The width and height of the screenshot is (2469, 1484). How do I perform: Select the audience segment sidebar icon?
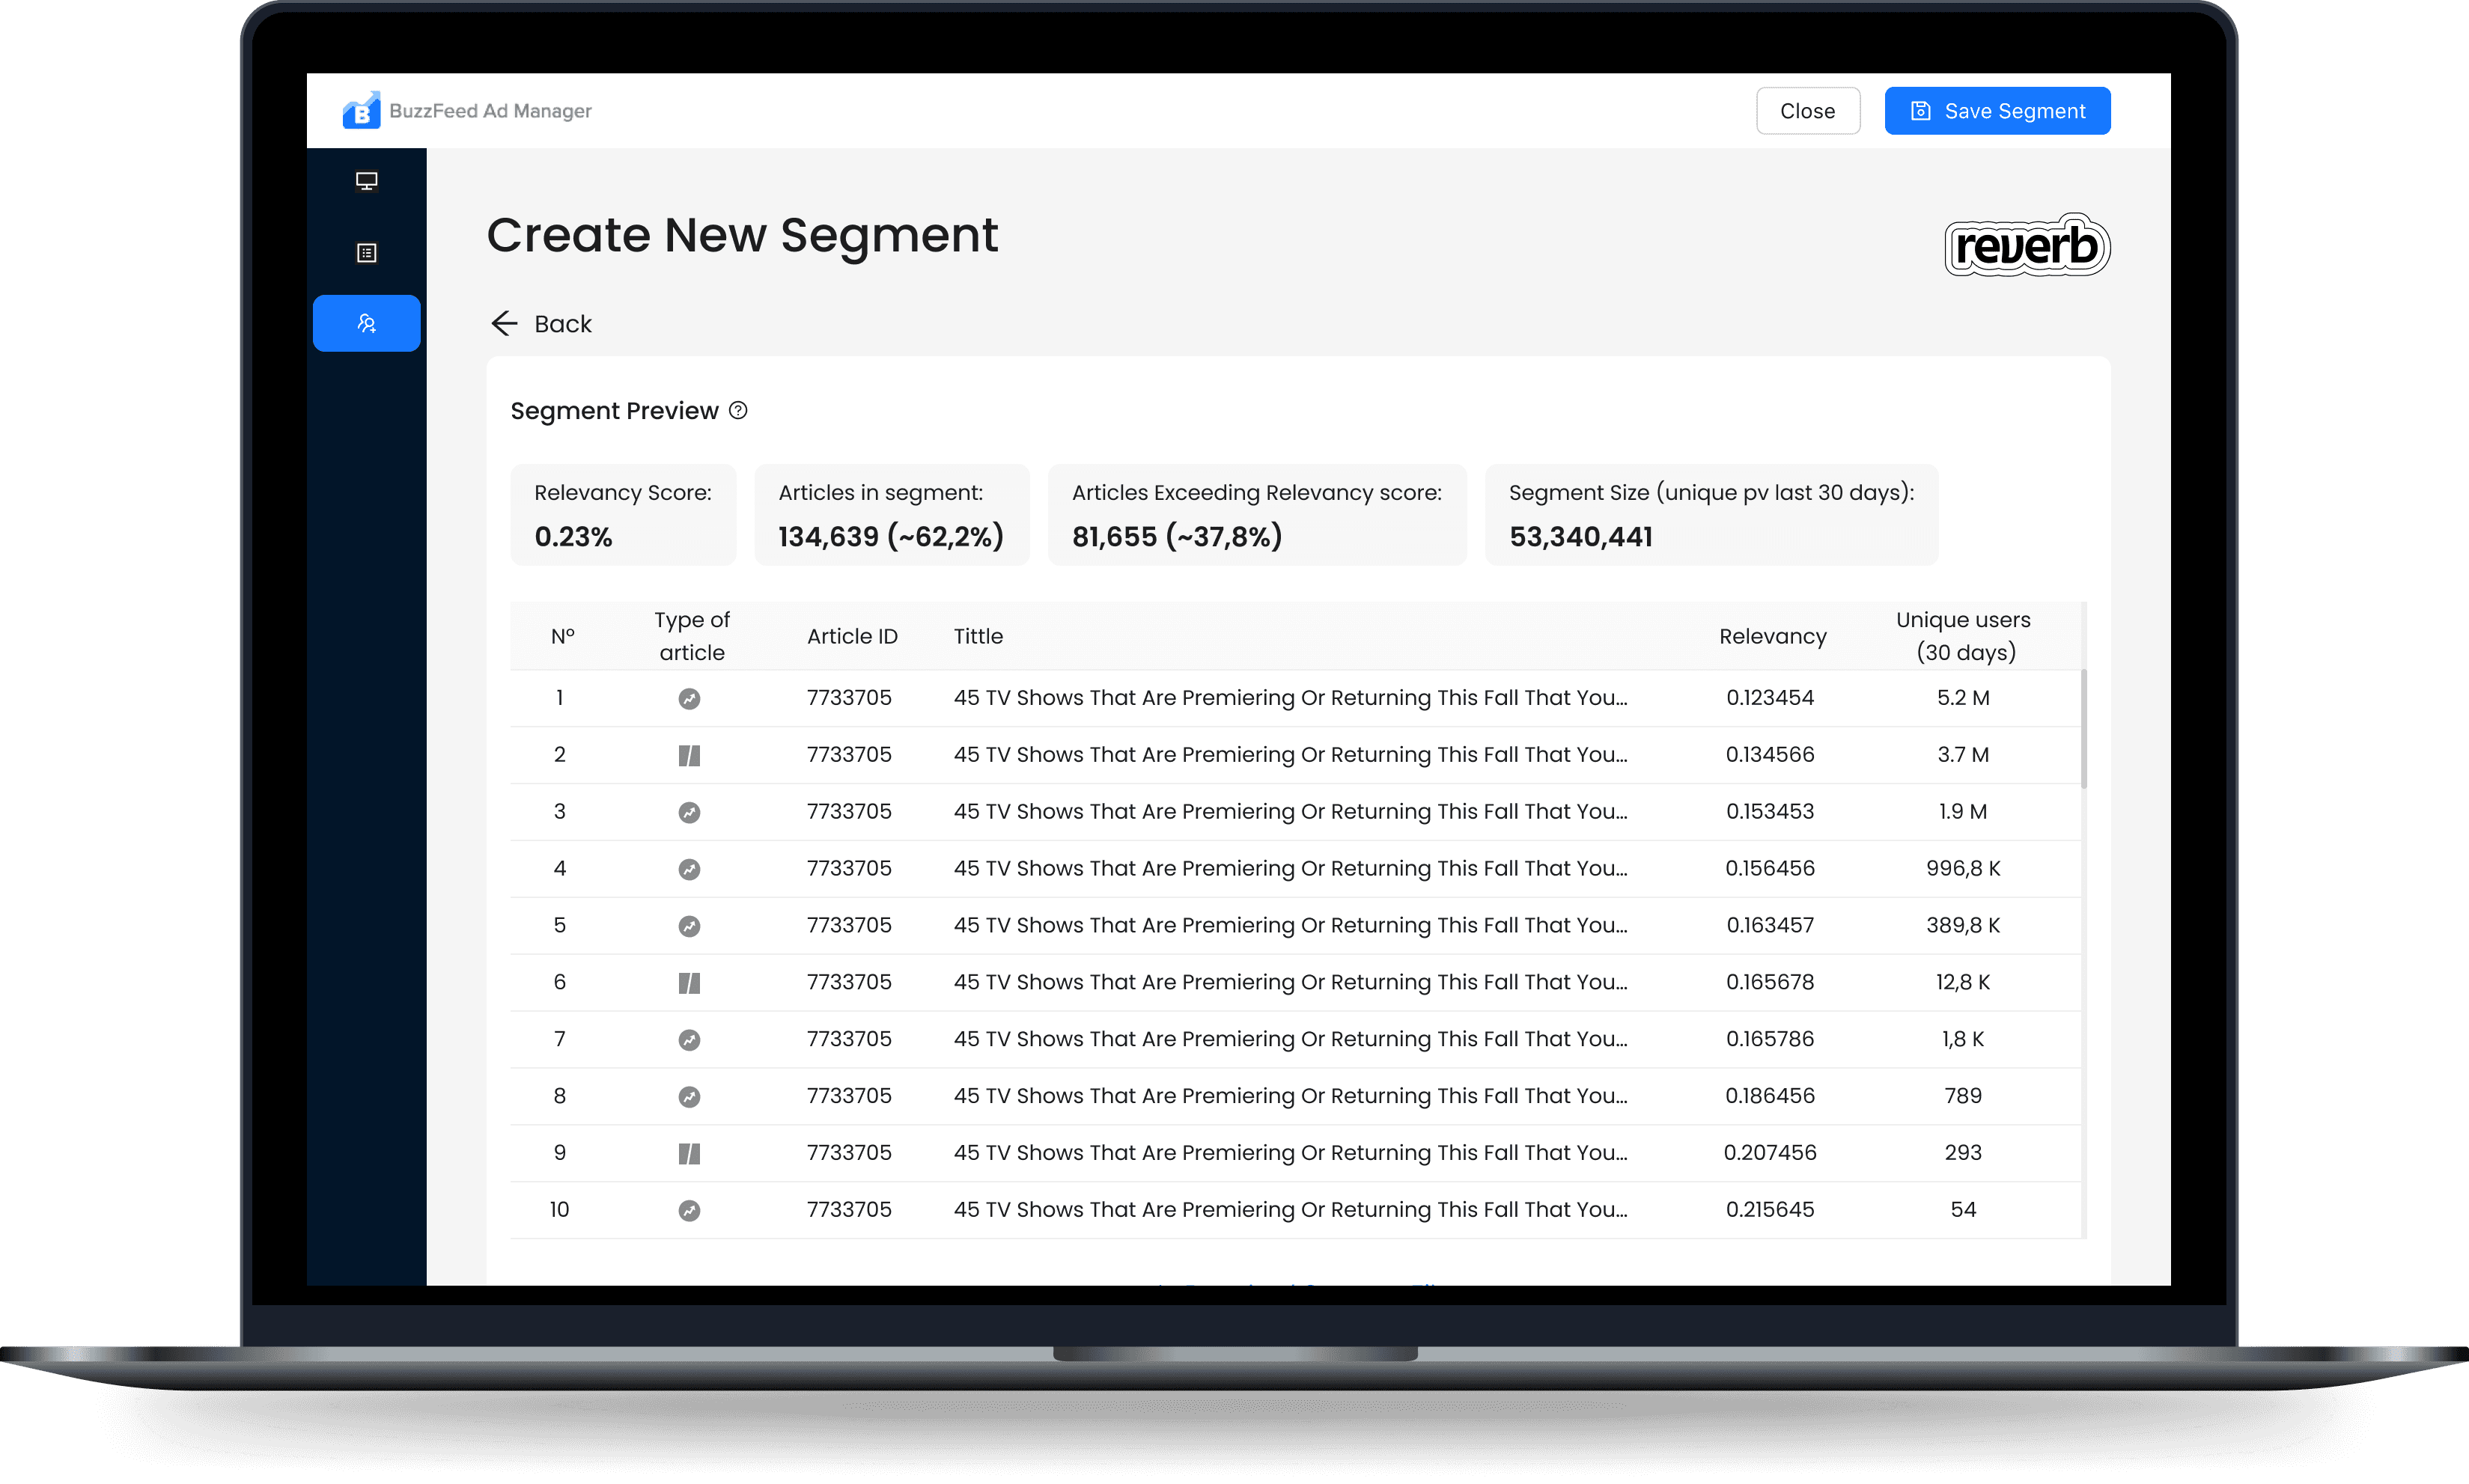pos(366,323)
